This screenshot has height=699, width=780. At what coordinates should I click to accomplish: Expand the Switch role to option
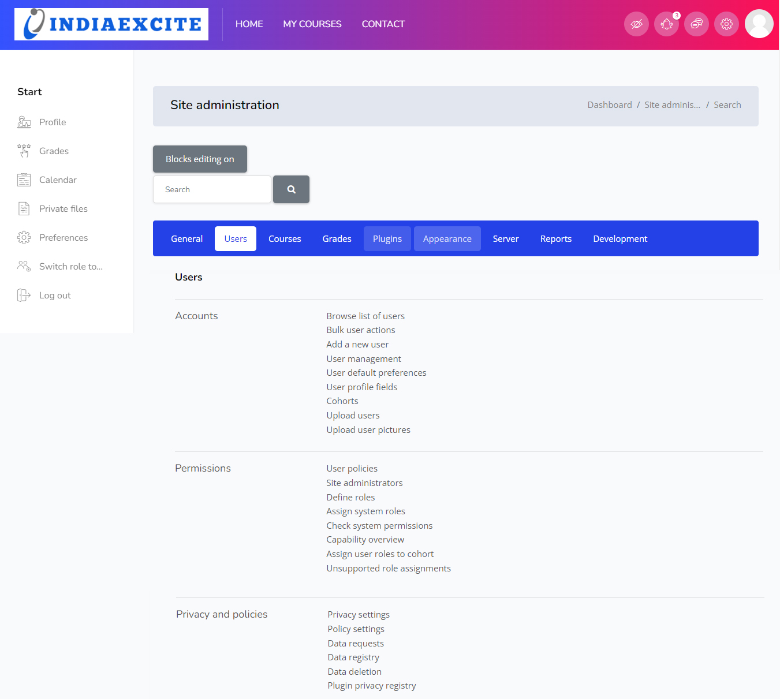pyautogui.click(x=70, y=267)
